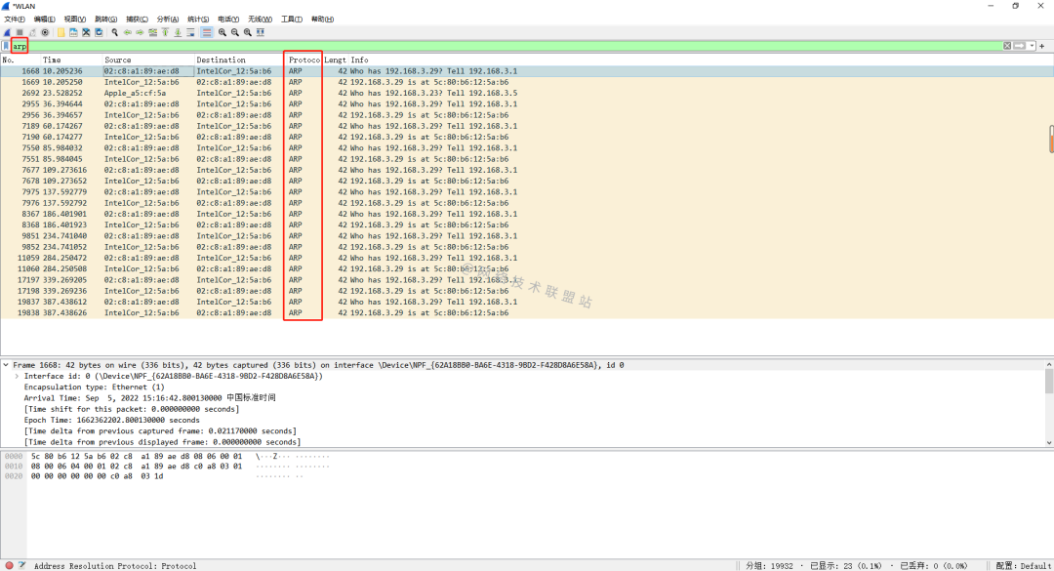This screenshot has width=1054, height=571.
Task: Select packet 19838 row
Action: click(x=524, y=312)
